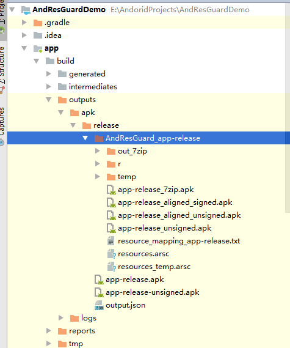Expand the temp folder arrow
Screen dimensions: 290x348
click(x=98, y=177)
